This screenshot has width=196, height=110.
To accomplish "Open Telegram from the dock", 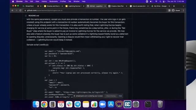I will click(77, 104).
